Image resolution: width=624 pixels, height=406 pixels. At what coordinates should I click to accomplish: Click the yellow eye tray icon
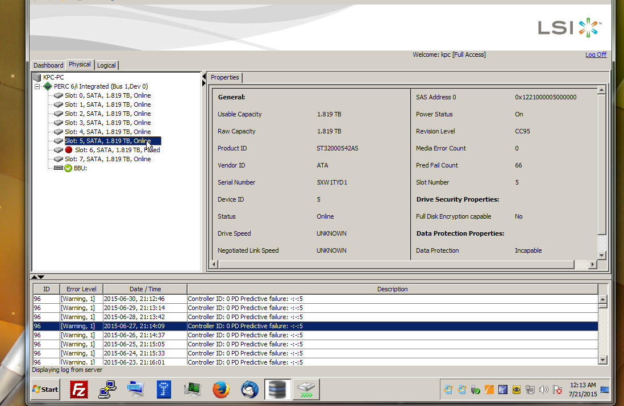(x=517, y=390)
